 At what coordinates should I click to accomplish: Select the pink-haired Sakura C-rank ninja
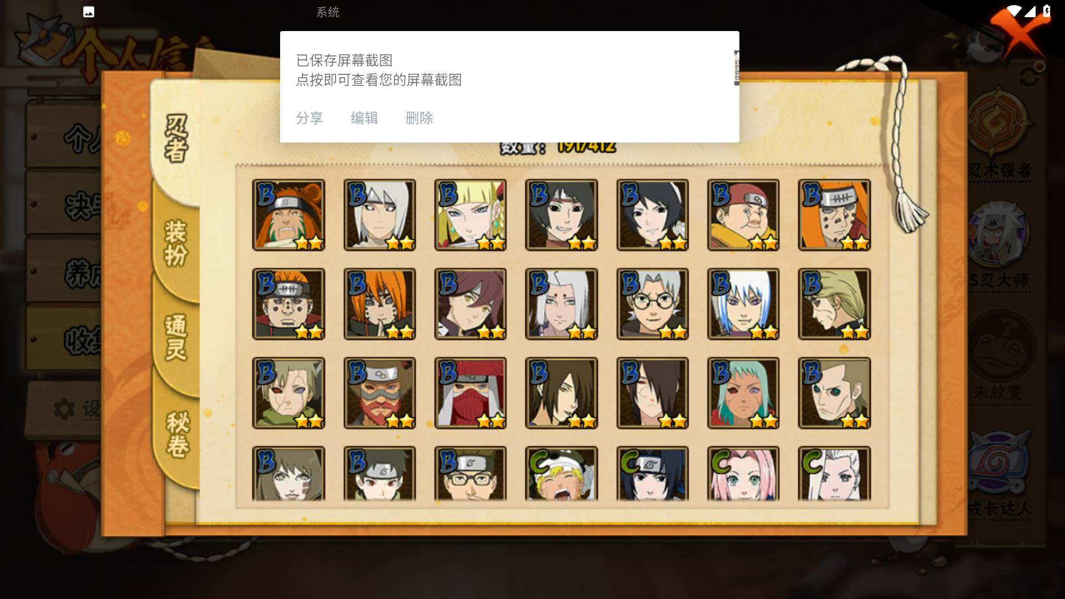[x=743, y=474]
